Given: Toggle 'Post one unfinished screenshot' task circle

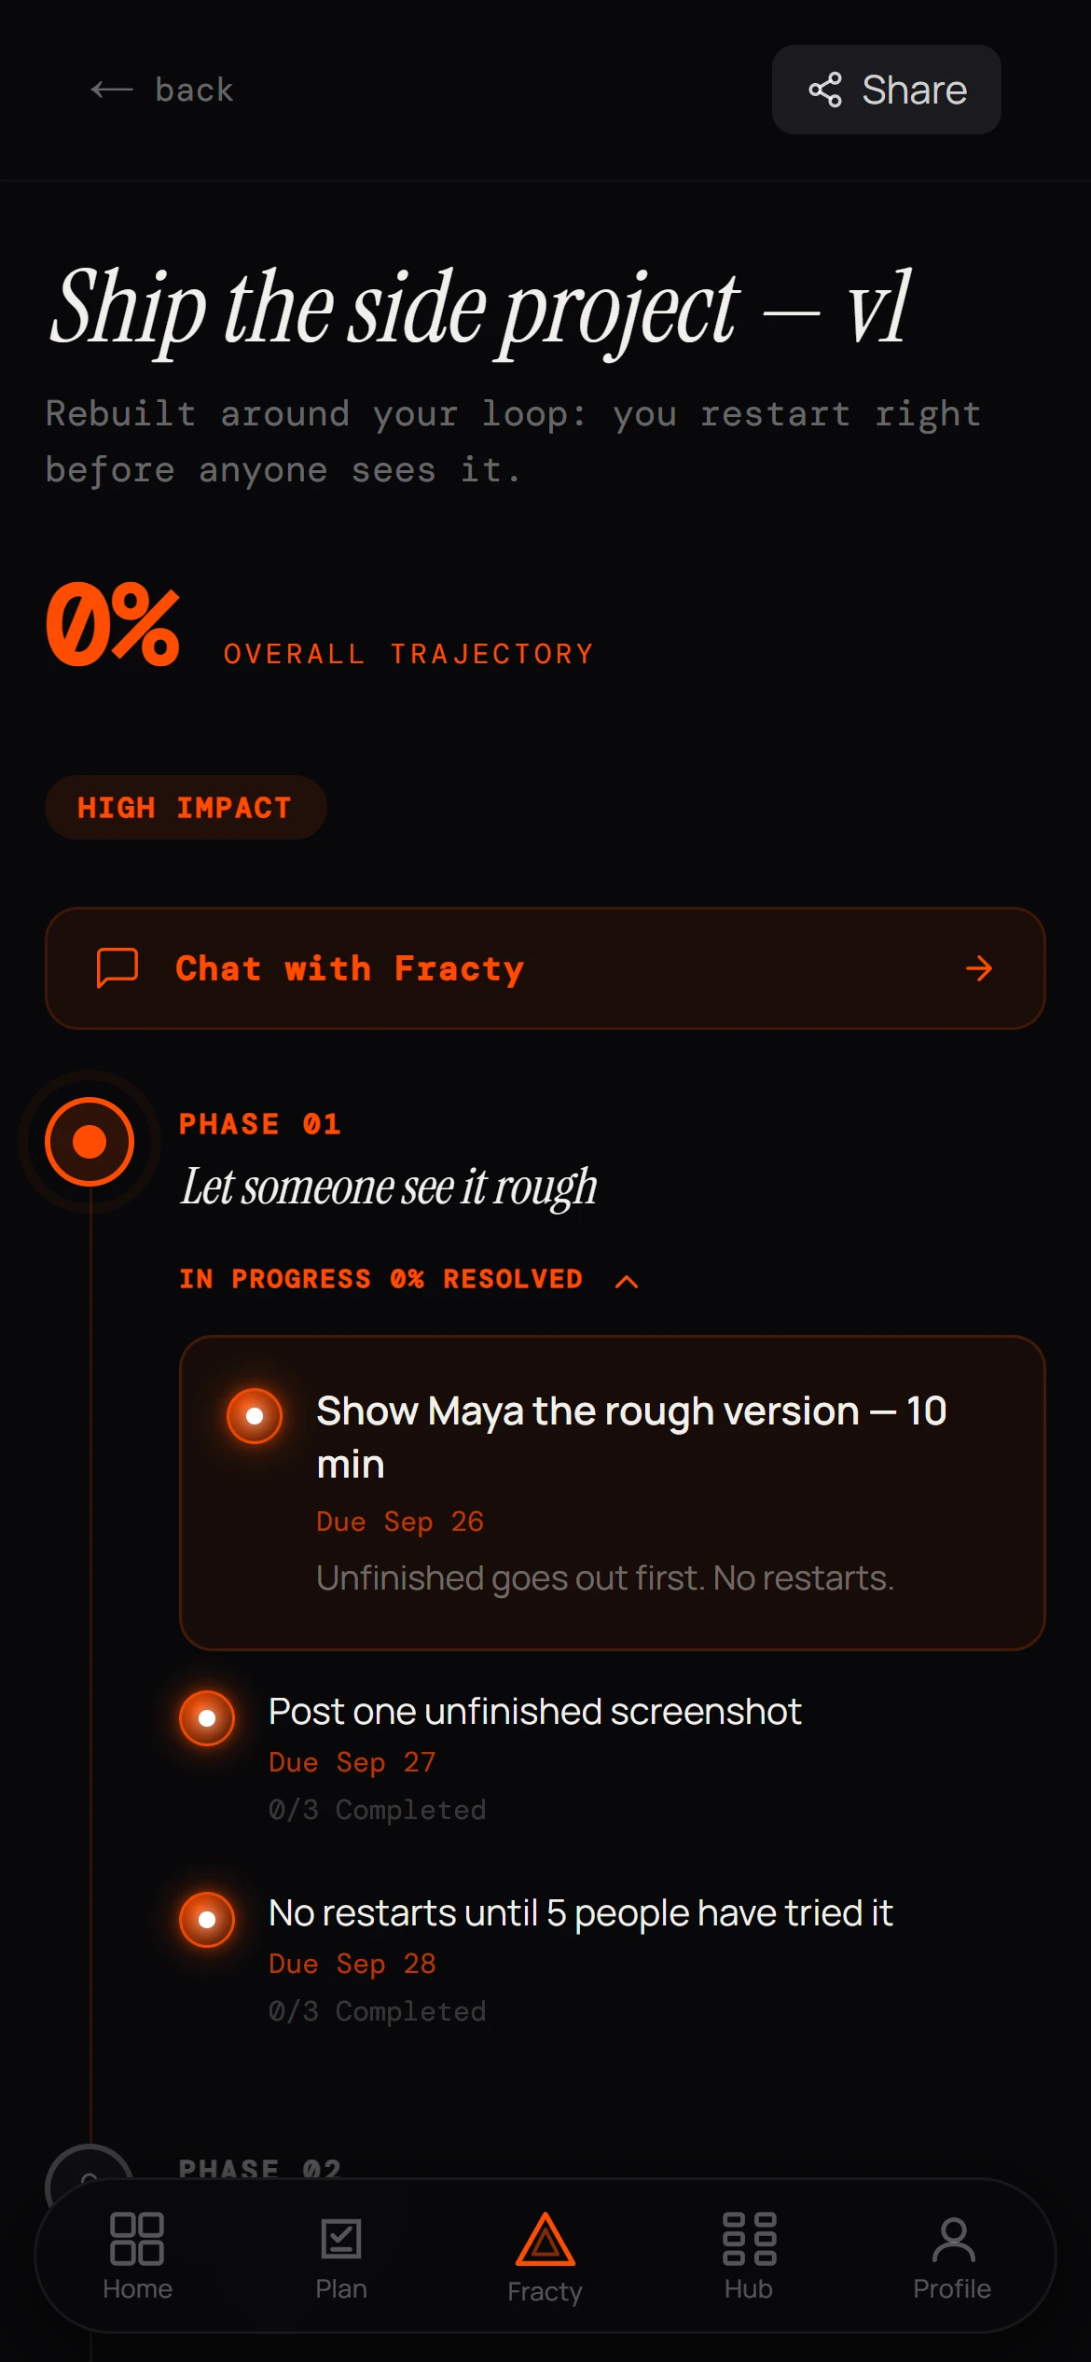Looking at the screenshot, I should (207, 1717).
